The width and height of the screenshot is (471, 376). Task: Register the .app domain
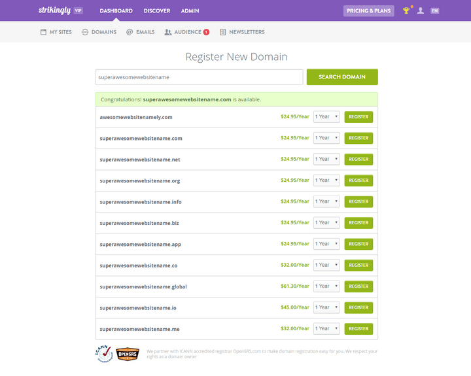coord(358,244)
